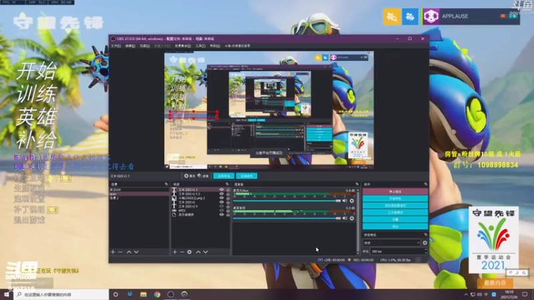Move selected scene down in Scenes list
Image resolution: width=534 pixels, height=300 pixels.
(136, 252)
